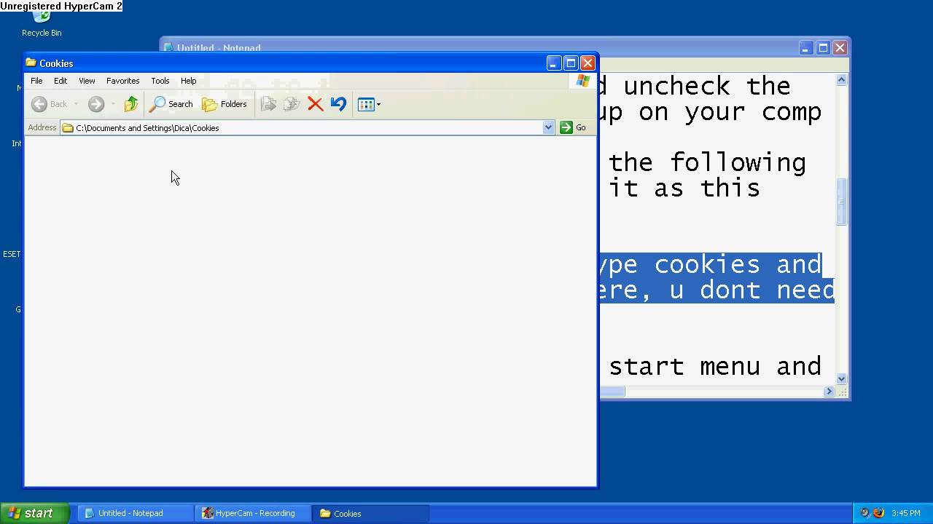The image size is (933, 524).
Task: Click the system clock showing 3:45 PM
Action: (x=906, y=513)
